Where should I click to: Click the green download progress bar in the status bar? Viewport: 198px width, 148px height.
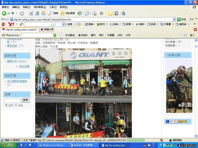tap(136, 140)
